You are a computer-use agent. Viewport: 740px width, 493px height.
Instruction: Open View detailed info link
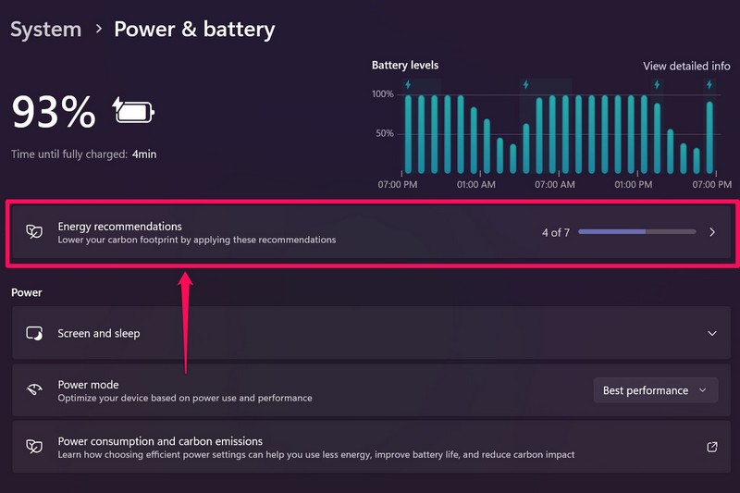[x=686, y=67]
